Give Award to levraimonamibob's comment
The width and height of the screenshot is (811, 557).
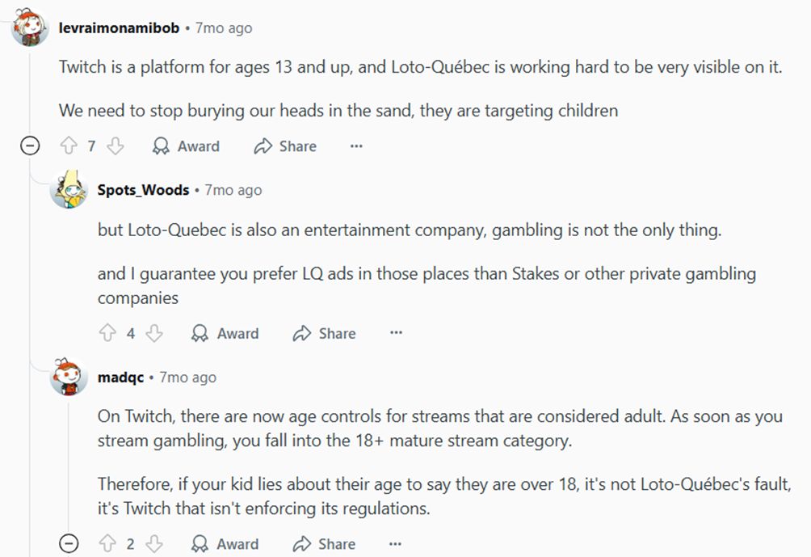coord(187,146)
